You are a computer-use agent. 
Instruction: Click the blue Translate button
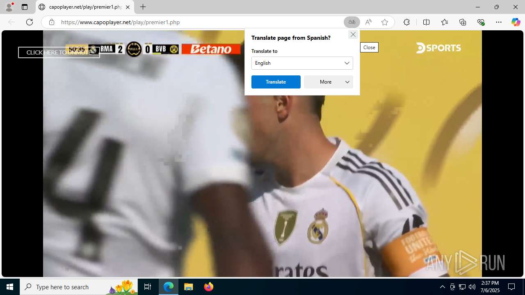pyautogui.click(x=276, y=82)
